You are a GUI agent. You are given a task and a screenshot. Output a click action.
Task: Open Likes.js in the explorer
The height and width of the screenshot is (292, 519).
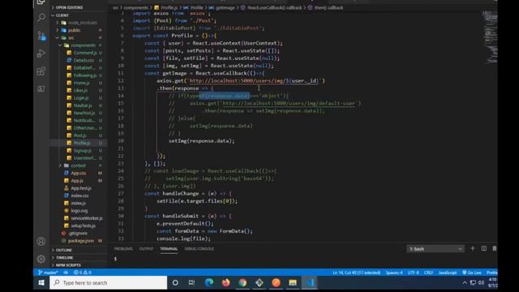point(80,90)
